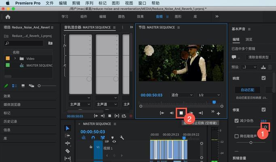Select the Razor tool
The height and width of the screenshot is (162, 276).
point(68,151)
